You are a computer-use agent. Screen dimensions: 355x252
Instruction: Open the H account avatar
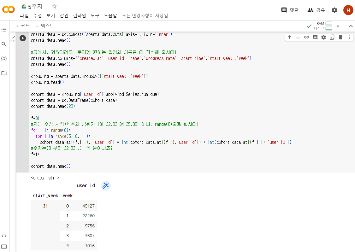348,10
